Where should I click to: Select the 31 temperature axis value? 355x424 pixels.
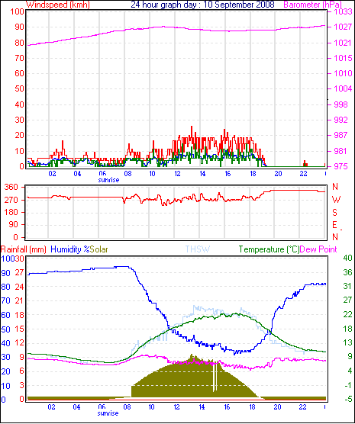tap(347, 286)
